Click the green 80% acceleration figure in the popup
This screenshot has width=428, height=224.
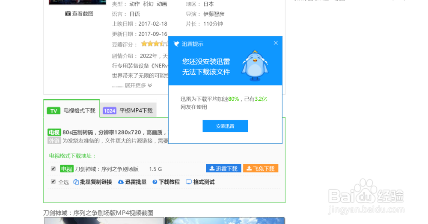(234, 99)
